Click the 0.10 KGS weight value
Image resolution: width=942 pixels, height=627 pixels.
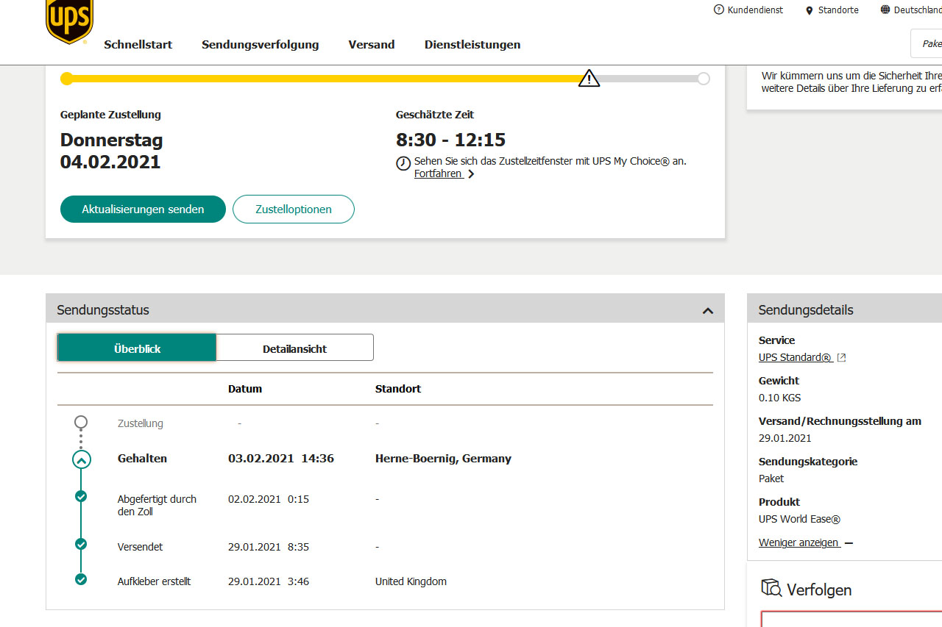(x=779, y=398)
